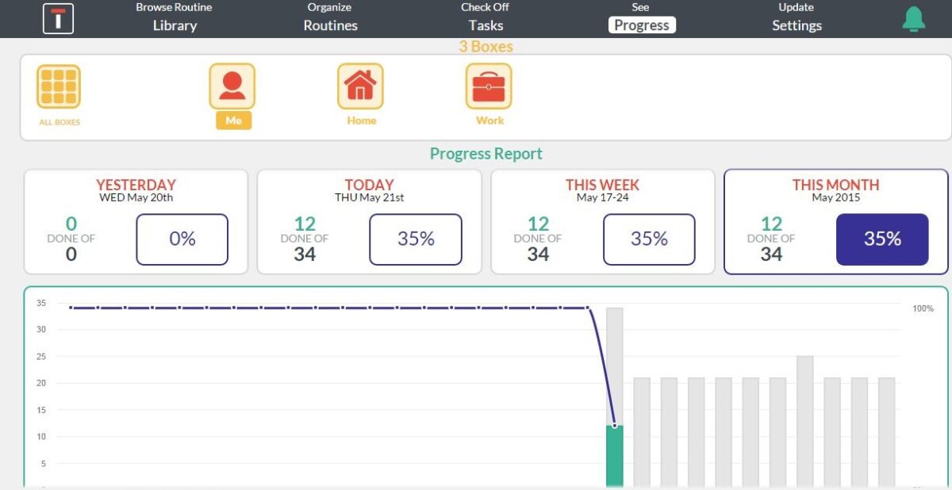Click the Today 35% percentage box

click(416, 239)
